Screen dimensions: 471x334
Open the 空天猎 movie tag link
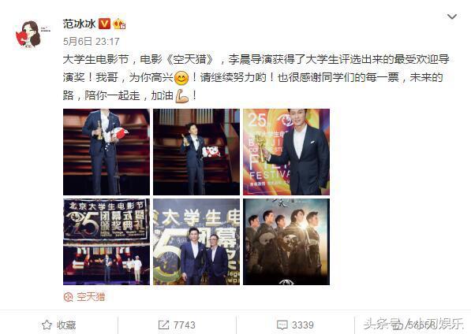point(91,297)
